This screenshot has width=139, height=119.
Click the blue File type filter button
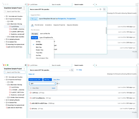click(x=34, y=38)
